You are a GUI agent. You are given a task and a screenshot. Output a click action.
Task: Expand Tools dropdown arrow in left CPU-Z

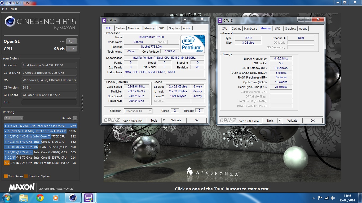tap(164, 120)
